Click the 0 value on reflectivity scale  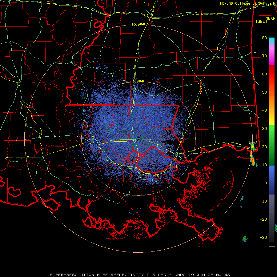(266, 183)
